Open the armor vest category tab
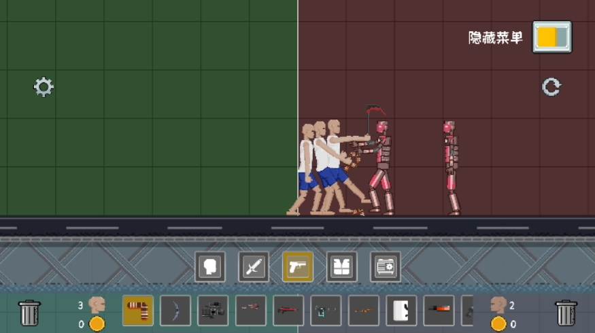The width and height of the screenshot is (595, 333). pyautogui.click(x=341, y=267)
